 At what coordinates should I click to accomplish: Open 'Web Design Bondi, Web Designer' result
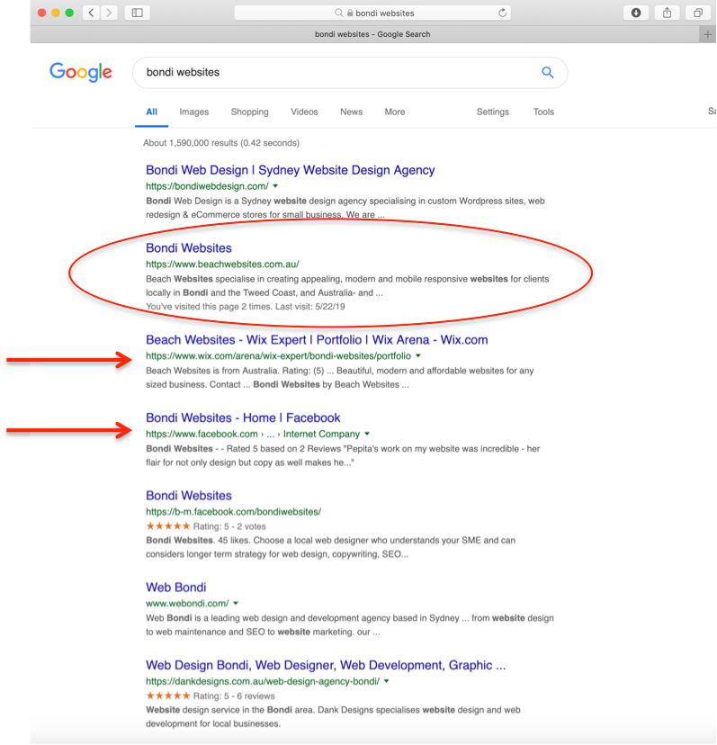coord(326,665)
